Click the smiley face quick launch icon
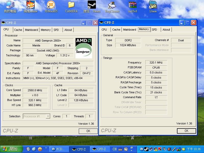This screenshot has height=153, width=204. [x=40, y=149]
